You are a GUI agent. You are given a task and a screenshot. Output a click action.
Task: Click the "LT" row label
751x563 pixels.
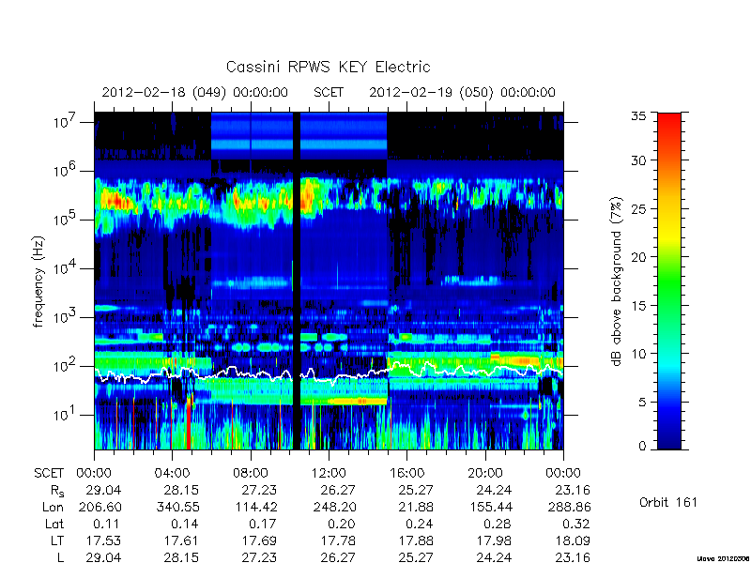57,541
